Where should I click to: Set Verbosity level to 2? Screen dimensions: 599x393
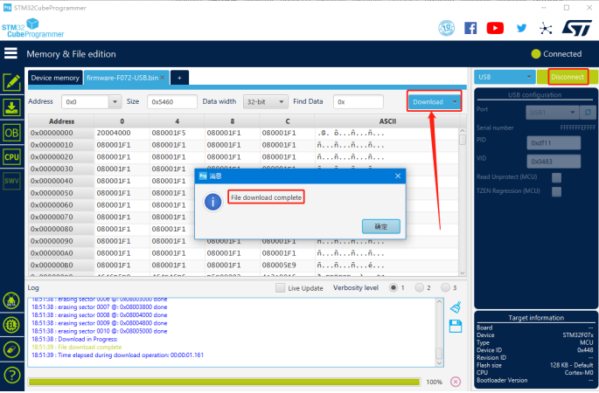click(420, 287)
